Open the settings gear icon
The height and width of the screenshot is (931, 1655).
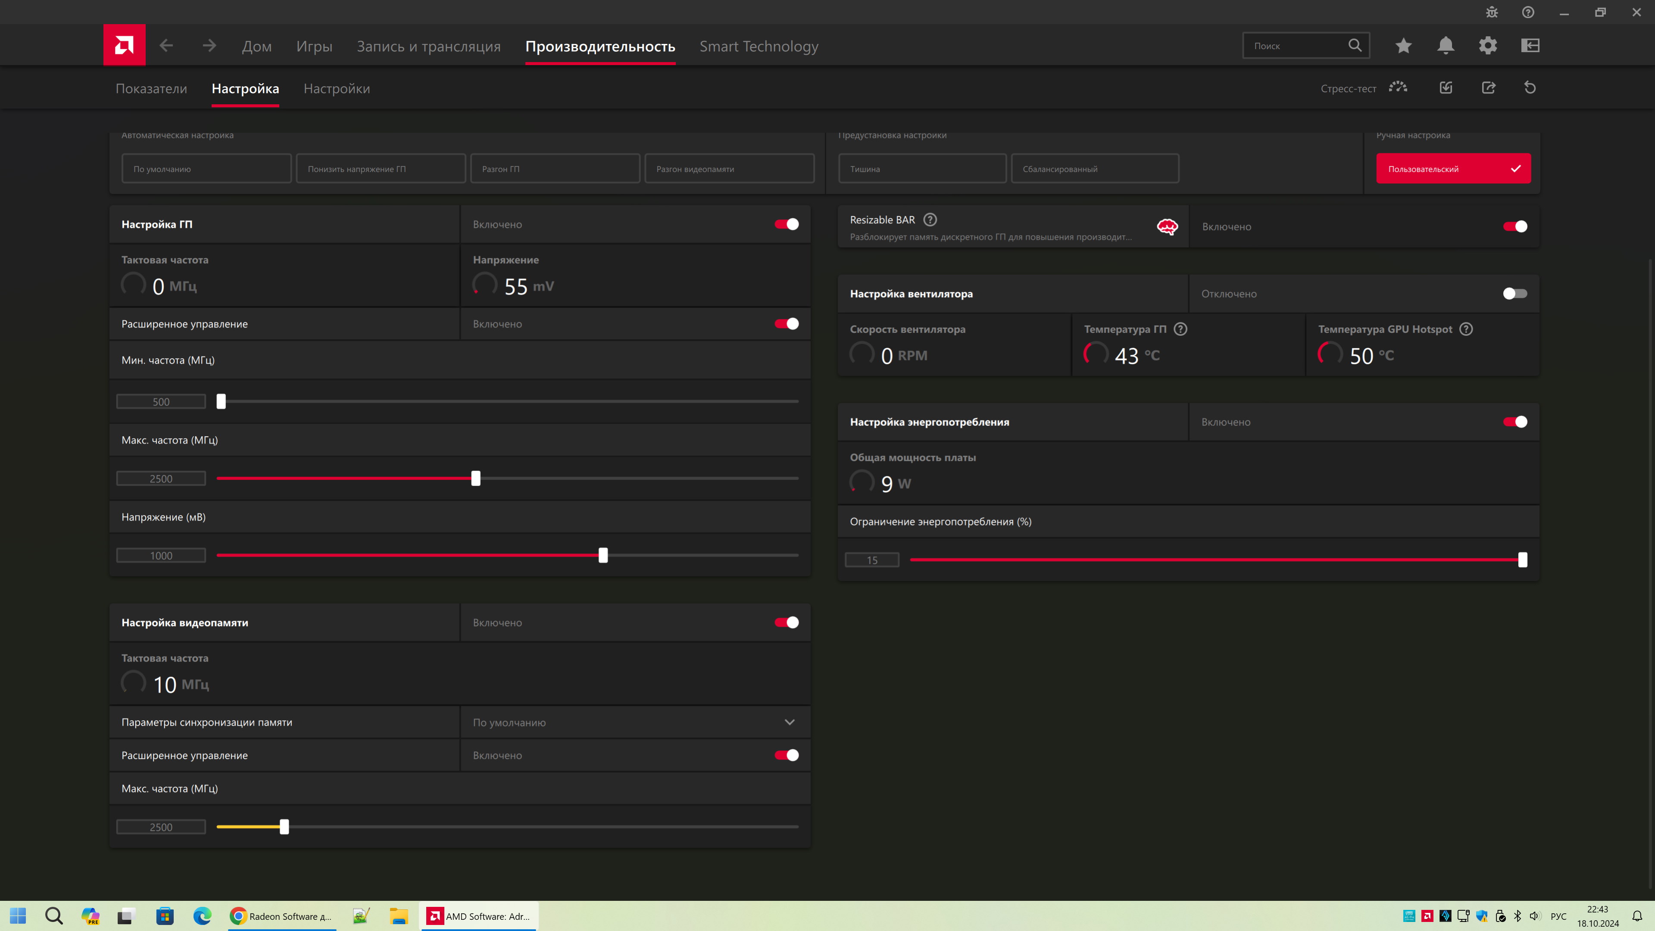click(1488, 46)
